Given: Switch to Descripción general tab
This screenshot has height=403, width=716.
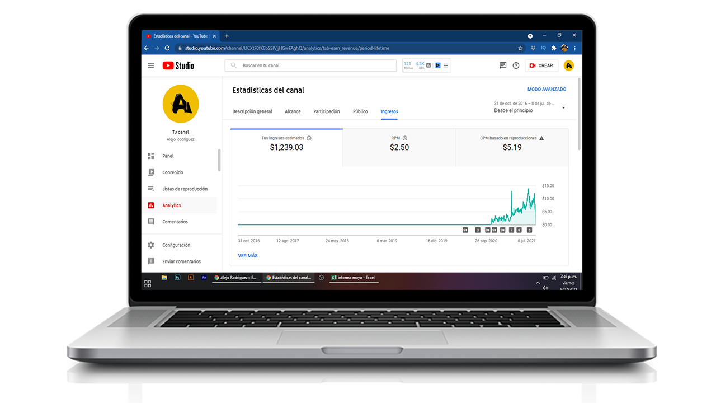Looking at the screenshot, I should 252,111.
